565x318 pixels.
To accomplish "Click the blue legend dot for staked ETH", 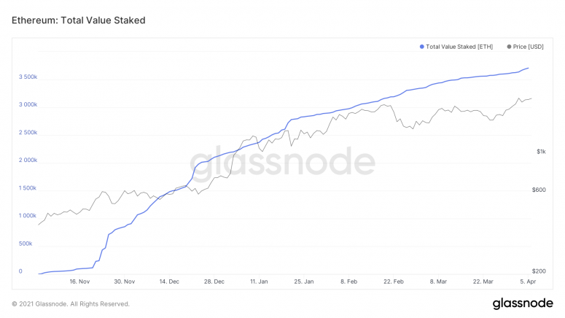I will point(421,47).
